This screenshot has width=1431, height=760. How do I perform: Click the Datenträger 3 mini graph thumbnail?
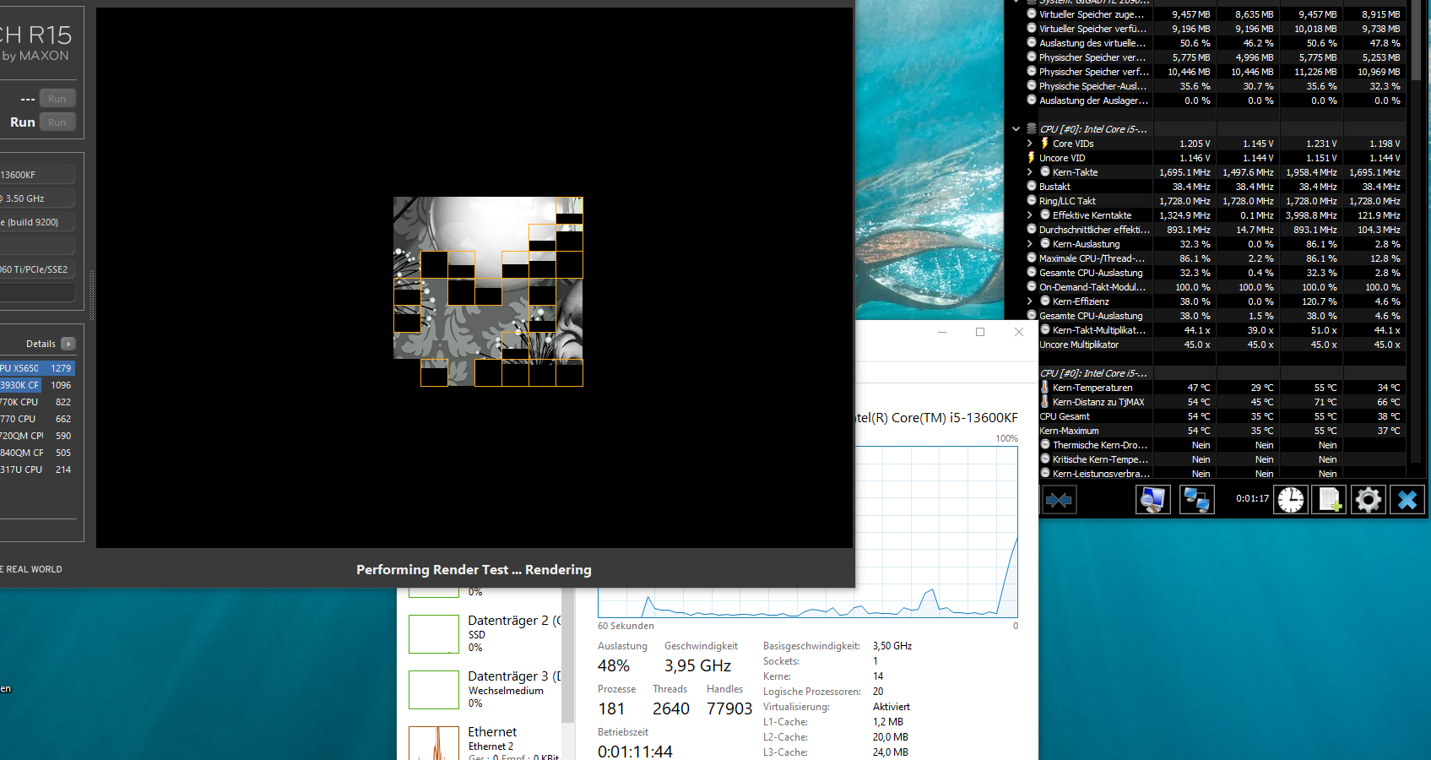434,690
